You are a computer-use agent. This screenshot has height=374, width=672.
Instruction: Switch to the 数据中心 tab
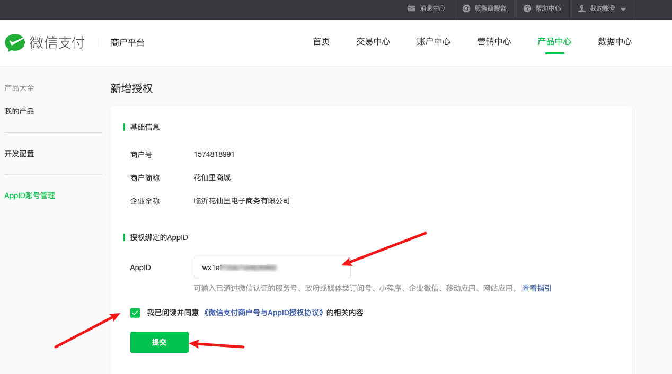point(615,42)
